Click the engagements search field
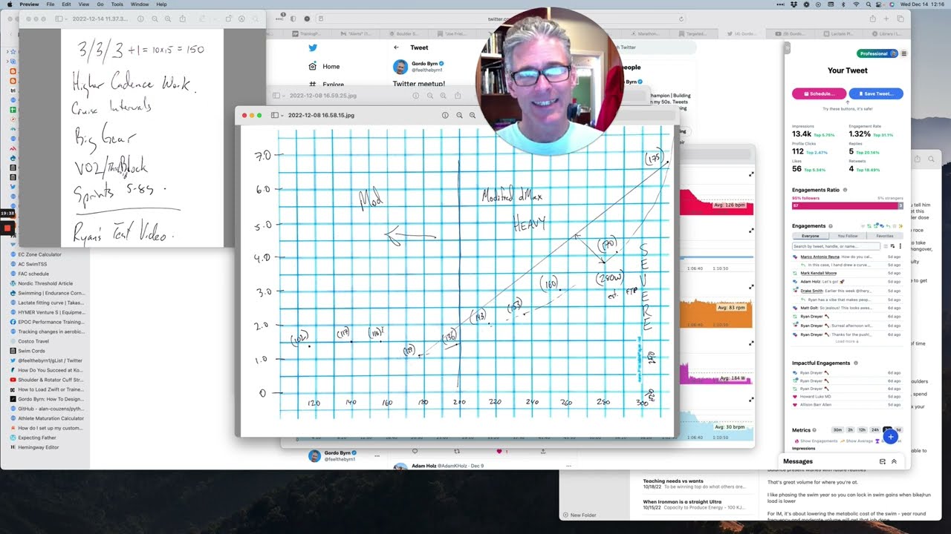This screenshot has height=534, width=951. 837,246
